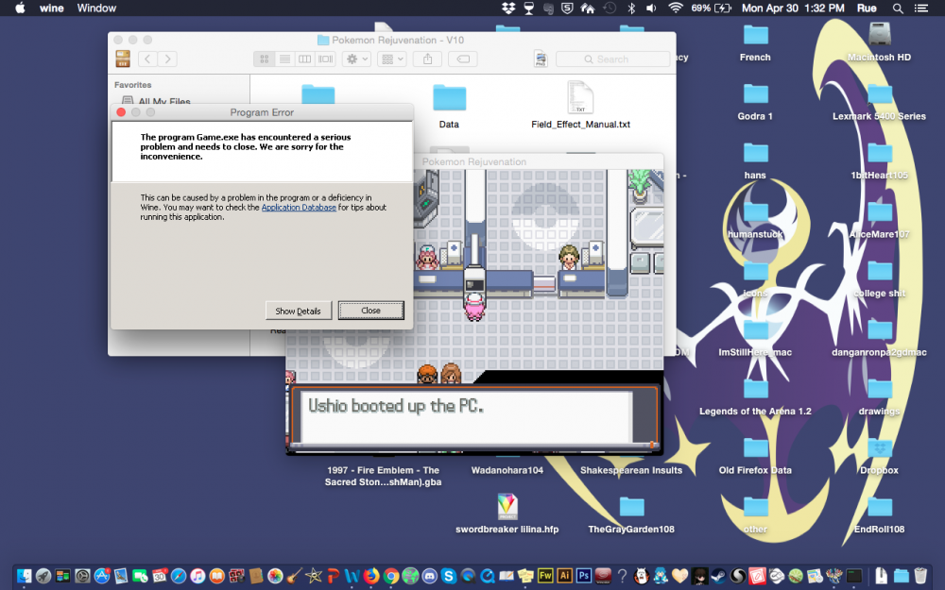Open the Rue user menu

coord(867,8)
